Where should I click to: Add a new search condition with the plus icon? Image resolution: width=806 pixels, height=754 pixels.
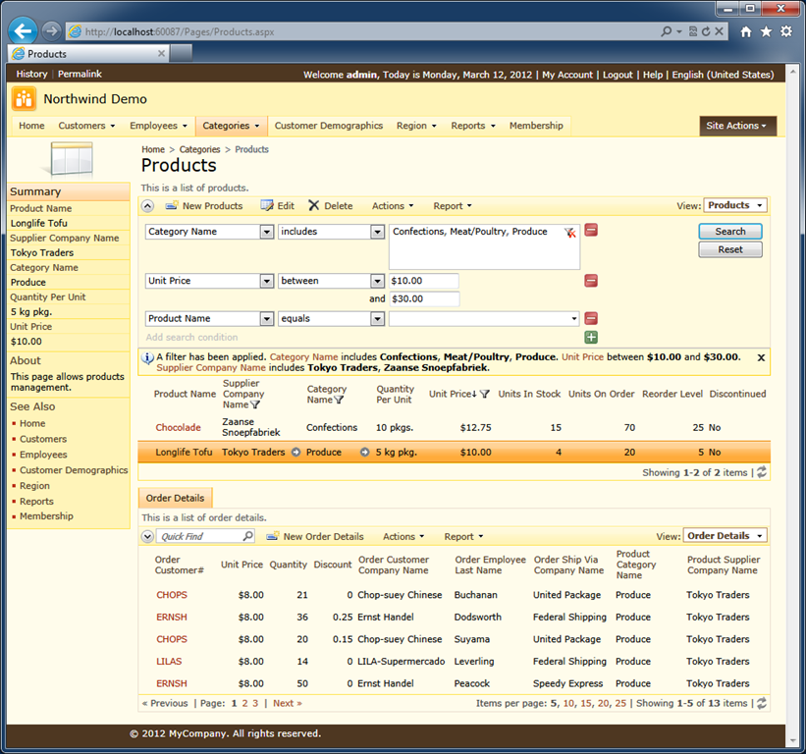tap(591, 338)
